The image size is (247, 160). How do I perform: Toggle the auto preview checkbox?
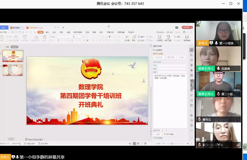click(154, 138)
